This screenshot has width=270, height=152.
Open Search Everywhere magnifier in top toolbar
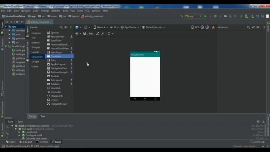click(262, 16)
